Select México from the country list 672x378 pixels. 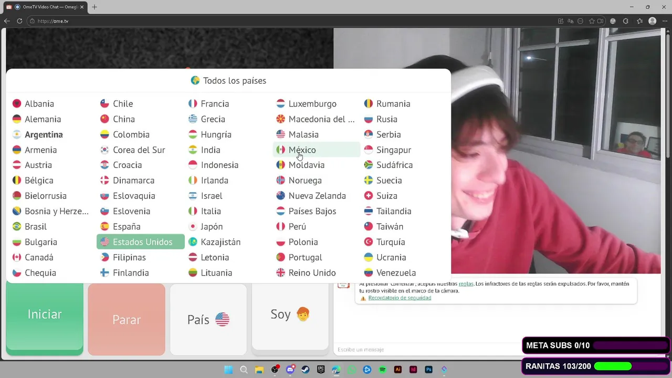(317, 150)
